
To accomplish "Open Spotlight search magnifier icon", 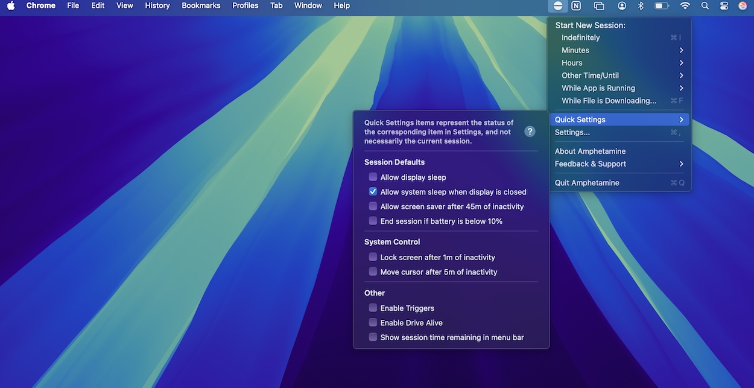I will [x=705, y=5].
